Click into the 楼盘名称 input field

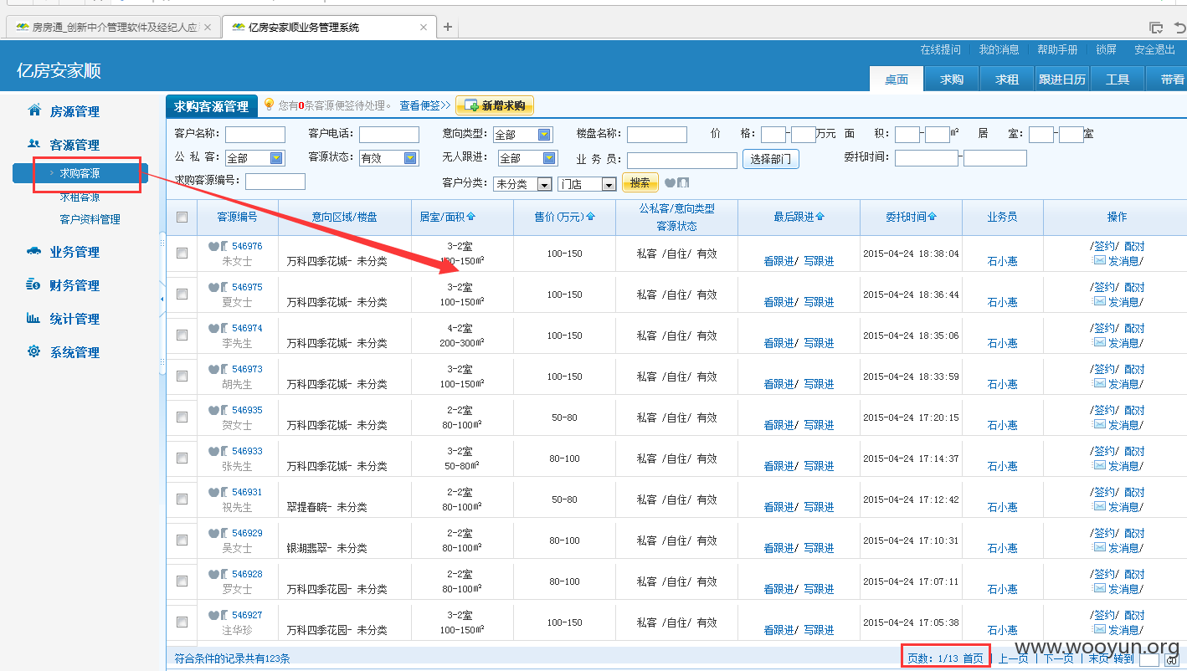click(657, 135)
